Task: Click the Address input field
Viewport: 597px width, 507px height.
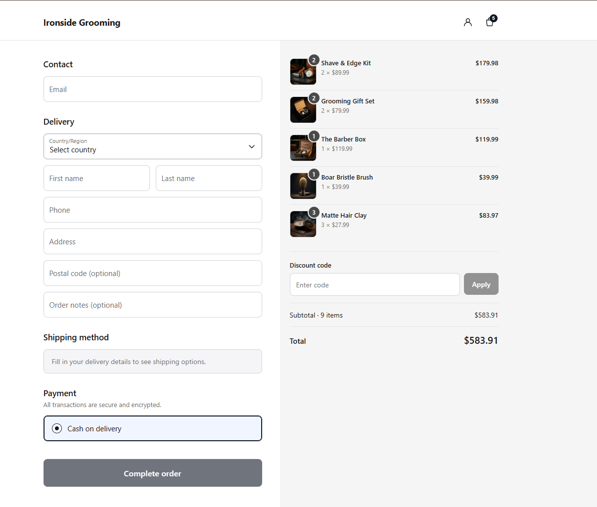Action: point(153,241)
